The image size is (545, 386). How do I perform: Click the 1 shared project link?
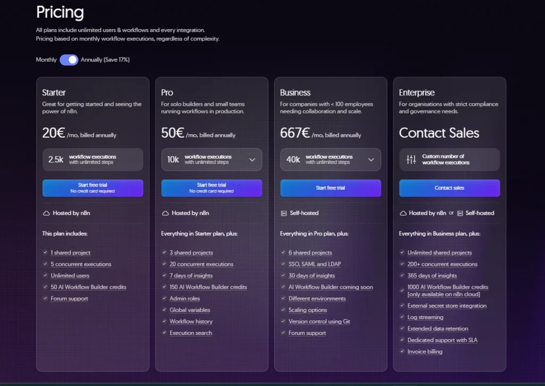point(71,253)
